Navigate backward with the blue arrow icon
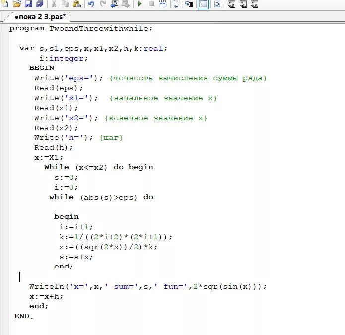The image size is (345, 335). pos(114,4)
